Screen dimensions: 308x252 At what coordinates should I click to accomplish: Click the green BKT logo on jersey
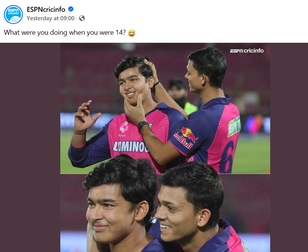pyautogui.click(x=234, y=126)
